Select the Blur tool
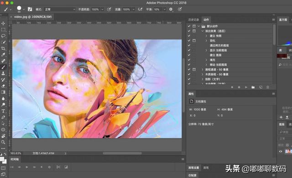 (3, 98)
